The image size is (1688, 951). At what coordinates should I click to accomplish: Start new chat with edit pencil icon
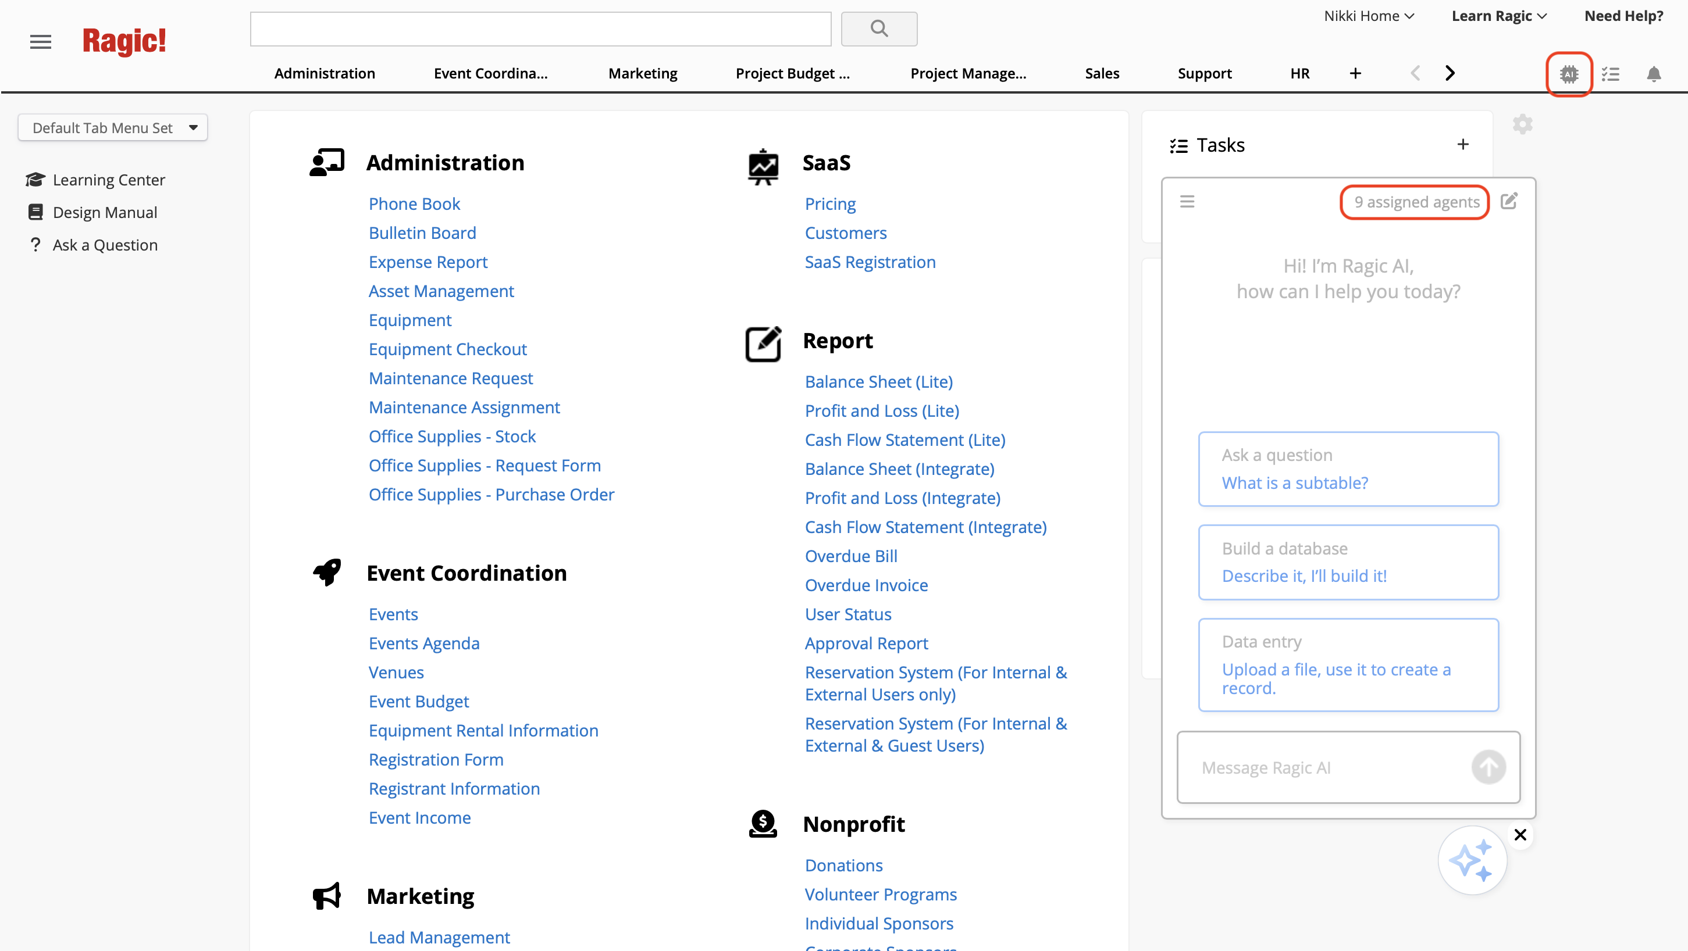[x=1508, y=201]
